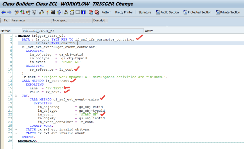Open the Signature view
This screenshot has height=149, width=244.
coord(145,12)
